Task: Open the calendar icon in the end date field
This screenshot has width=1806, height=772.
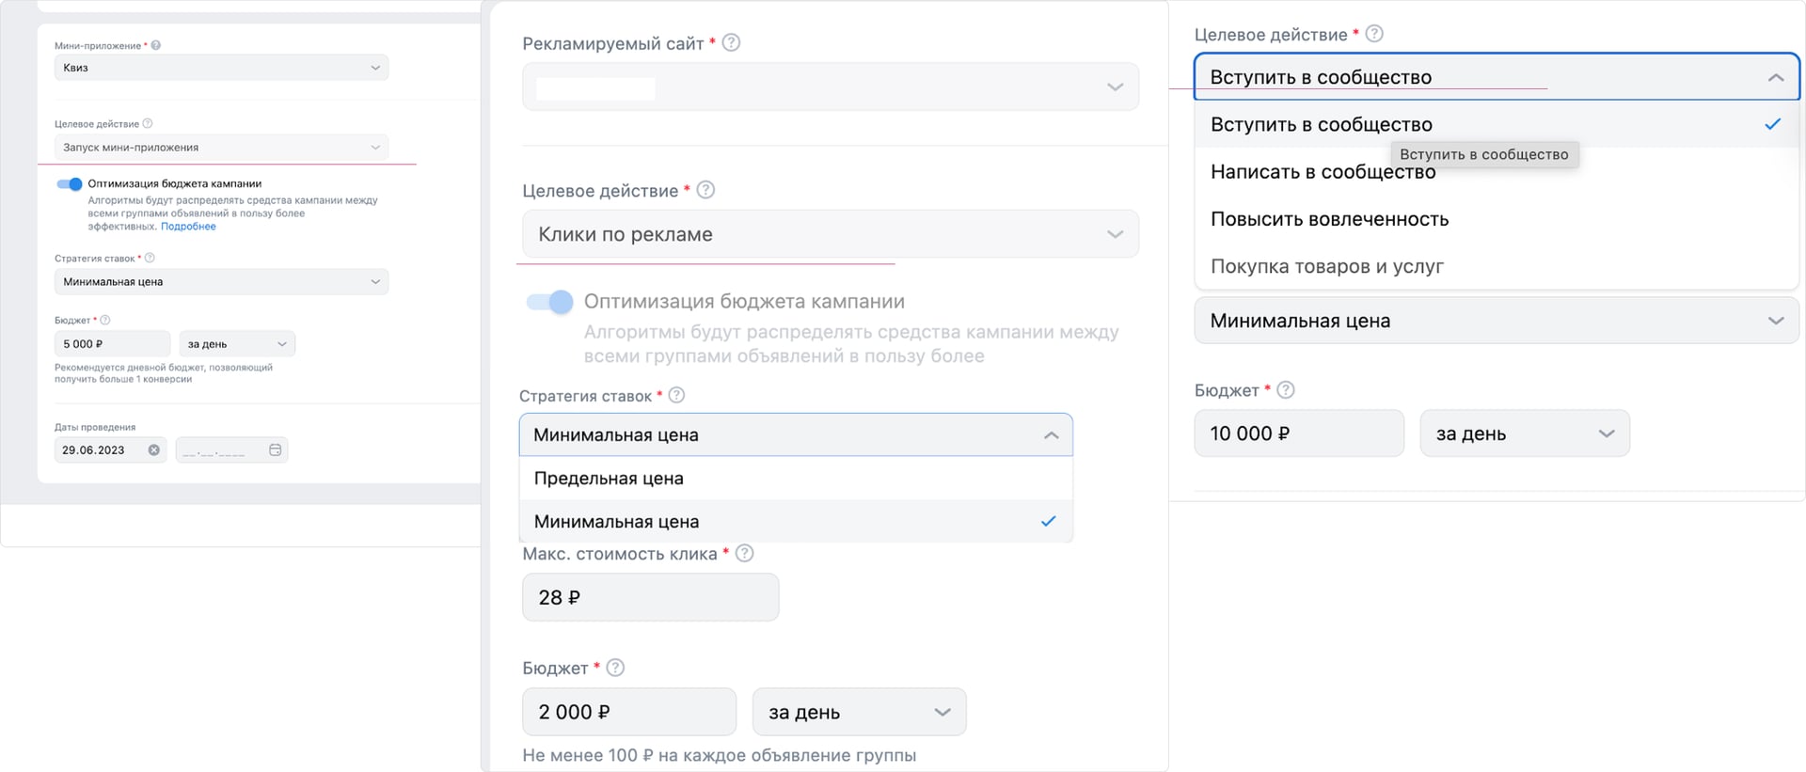Action: pyautogui.click(x=276, y=449)
